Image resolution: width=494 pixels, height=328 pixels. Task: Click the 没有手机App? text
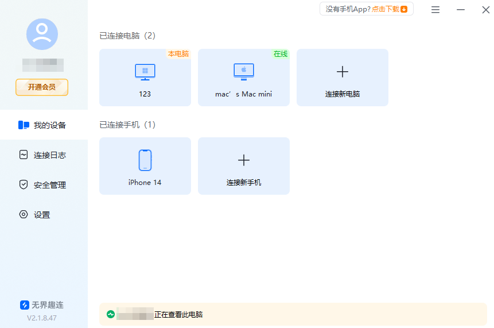pyautogui.click(x=348, y=9)
